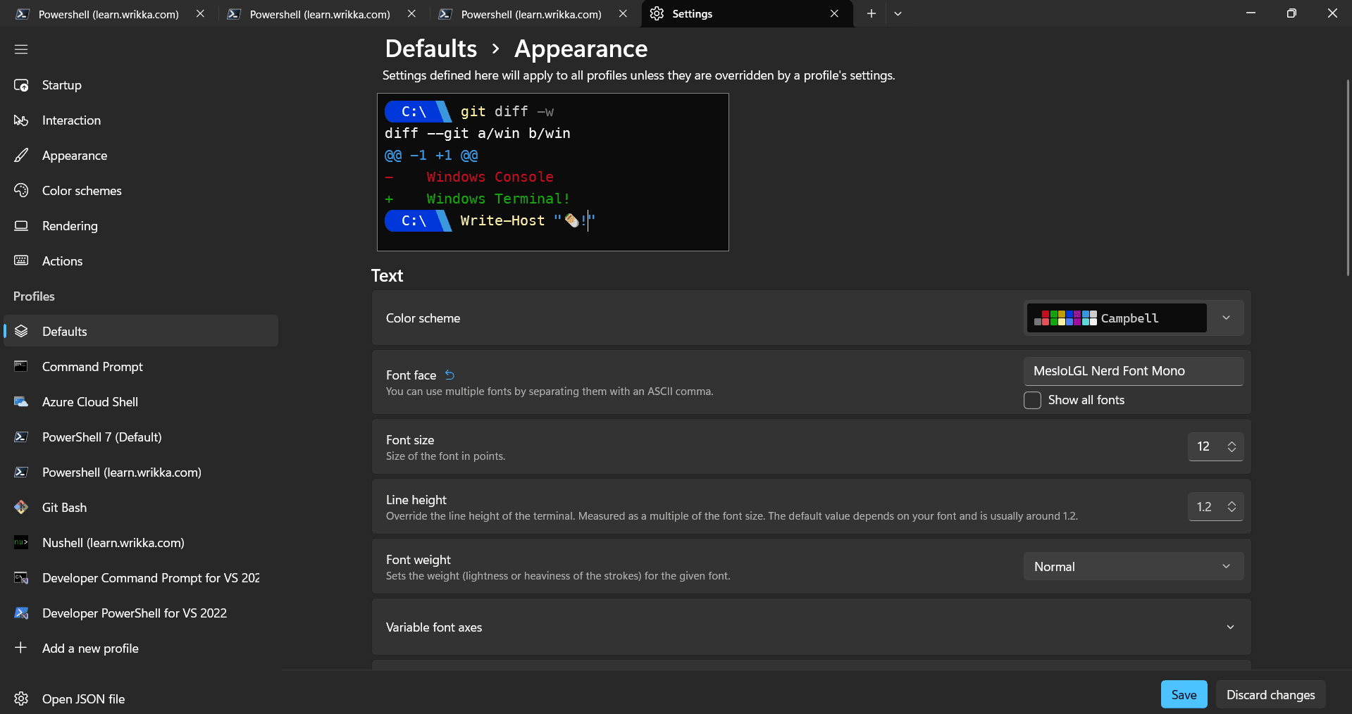Click the Font face input field

[1133, 371]
